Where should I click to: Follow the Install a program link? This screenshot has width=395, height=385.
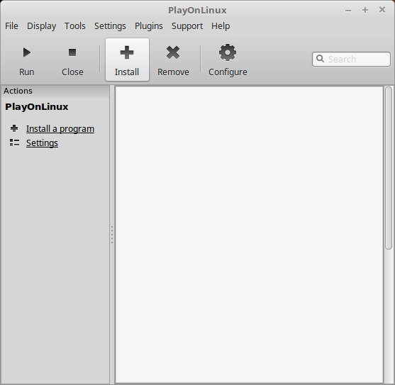click(60, 128)
